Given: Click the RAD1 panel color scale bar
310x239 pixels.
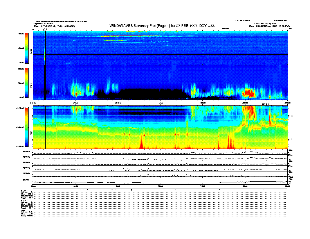Looking at the screenshot, I should (27, 83).
